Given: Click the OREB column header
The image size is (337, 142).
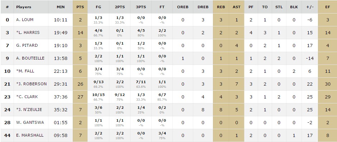Looking at the screenshot, I should pos(183,7).
